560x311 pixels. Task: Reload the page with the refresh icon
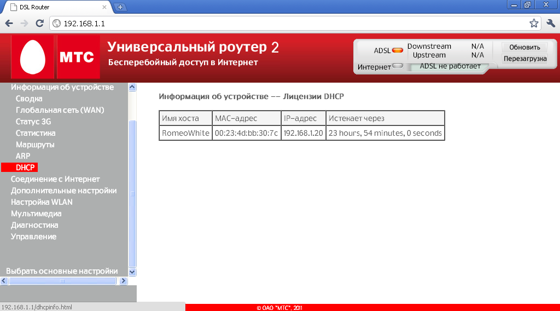pyautogui.click(x=39, y=24)
